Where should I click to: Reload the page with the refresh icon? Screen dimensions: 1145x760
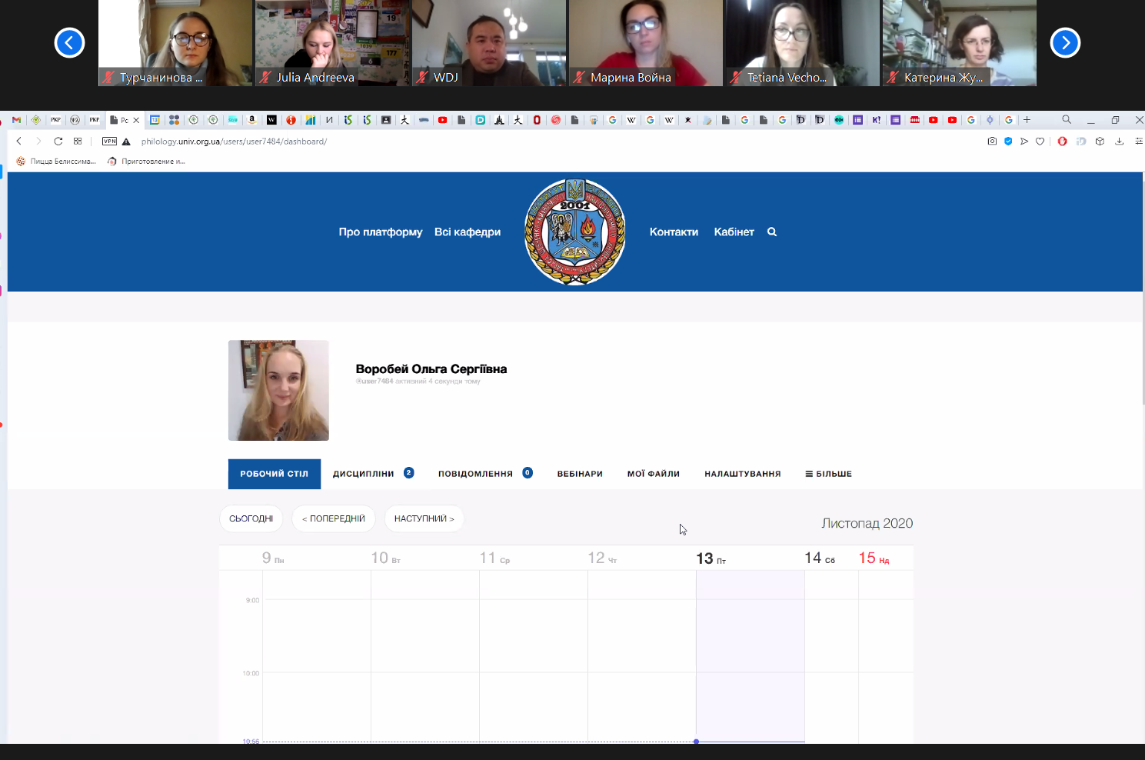coord(58,142)
